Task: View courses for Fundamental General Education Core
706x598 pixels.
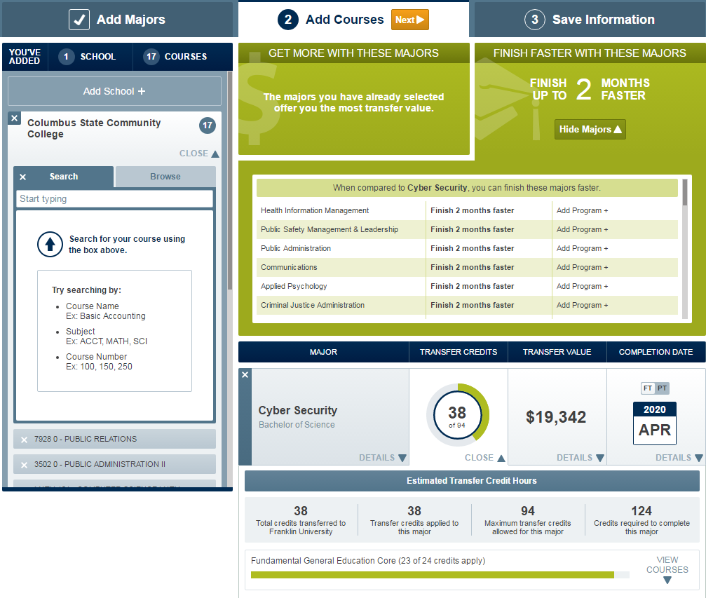Action: (667, 570)
